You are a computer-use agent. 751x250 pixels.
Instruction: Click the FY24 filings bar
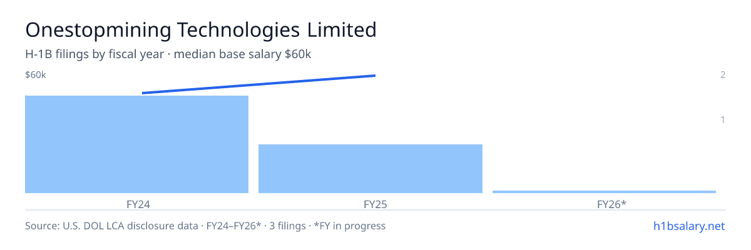tap(136, 144)
